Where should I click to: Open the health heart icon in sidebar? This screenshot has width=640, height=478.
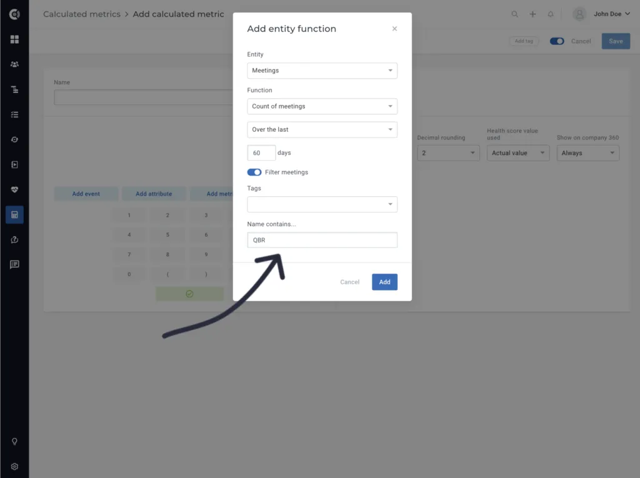(14, 189)
